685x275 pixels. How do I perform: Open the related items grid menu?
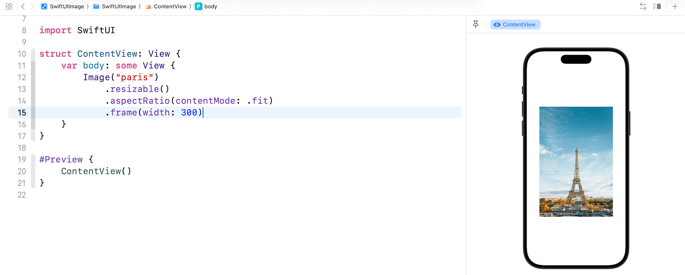coord(9,6)
